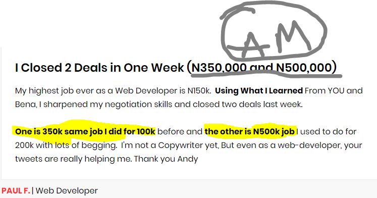Click the bold phrase "Using What I Learned"
The height and width of the screenshot is (198, 377).
259,91
